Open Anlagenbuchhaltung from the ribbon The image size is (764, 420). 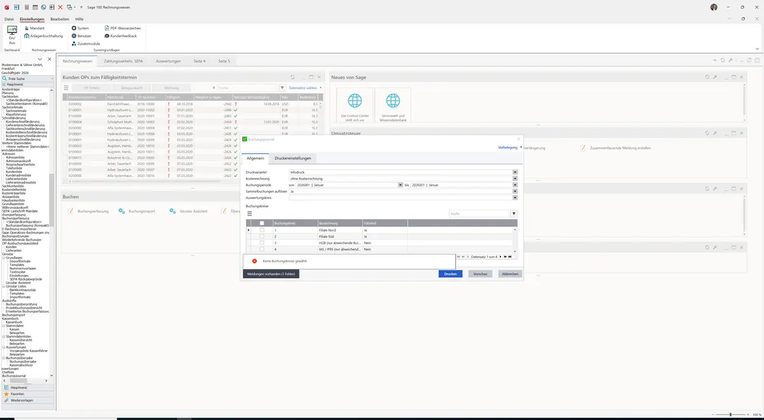pos(43,36)
